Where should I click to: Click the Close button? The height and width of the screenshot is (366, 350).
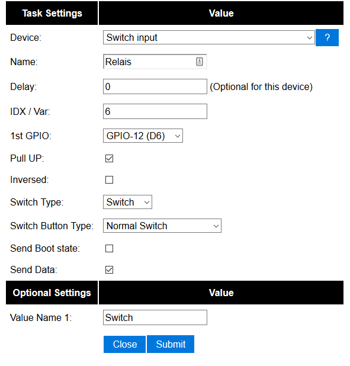coord(125,344)
